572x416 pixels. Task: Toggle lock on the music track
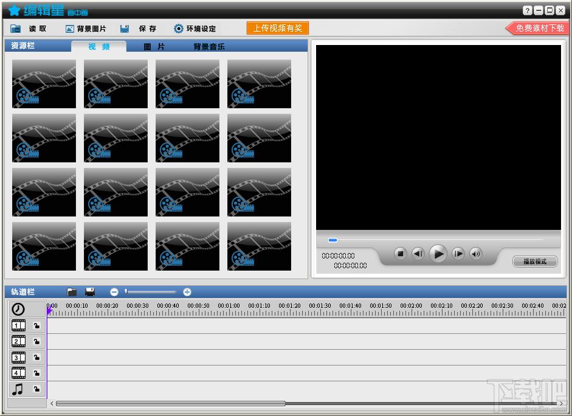pos(36,389)
